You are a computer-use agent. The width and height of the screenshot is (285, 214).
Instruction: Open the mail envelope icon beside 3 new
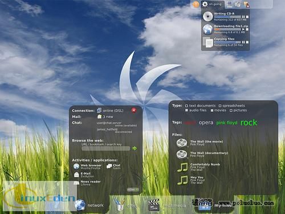(x=99, y=116)
